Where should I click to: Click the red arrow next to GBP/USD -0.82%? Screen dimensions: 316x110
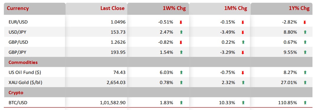point(181,43)
